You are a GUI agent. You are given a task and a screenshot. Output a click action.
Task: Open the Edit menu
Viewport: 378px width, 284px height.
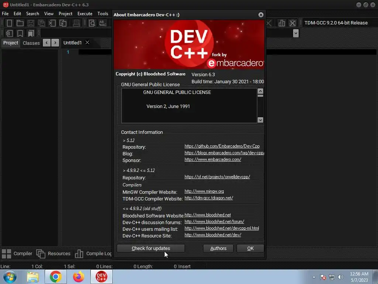[17, 14]
